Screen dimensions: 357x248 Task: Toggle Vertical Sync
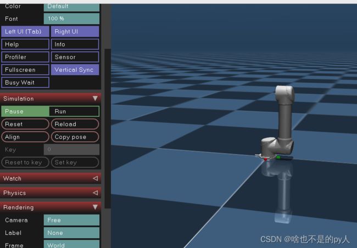point(75,70)
